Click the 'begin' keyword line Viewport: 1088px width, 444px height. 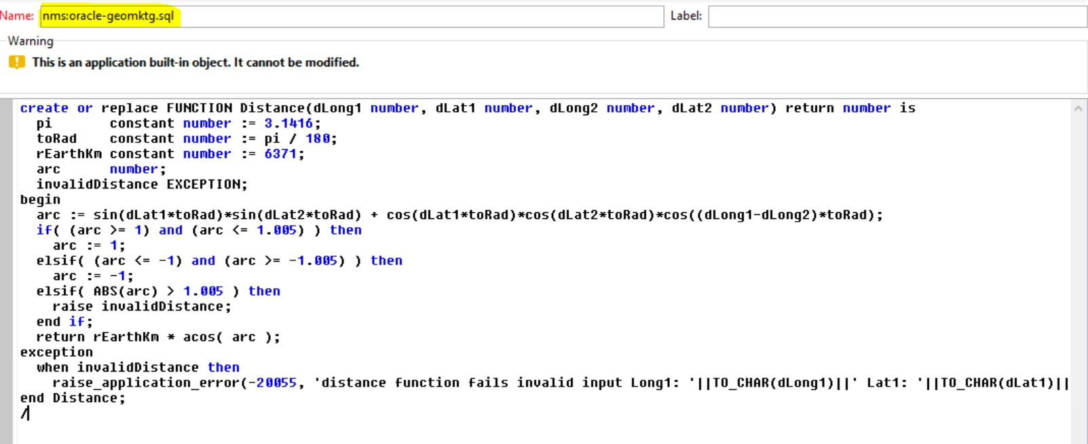click(40, 200)
